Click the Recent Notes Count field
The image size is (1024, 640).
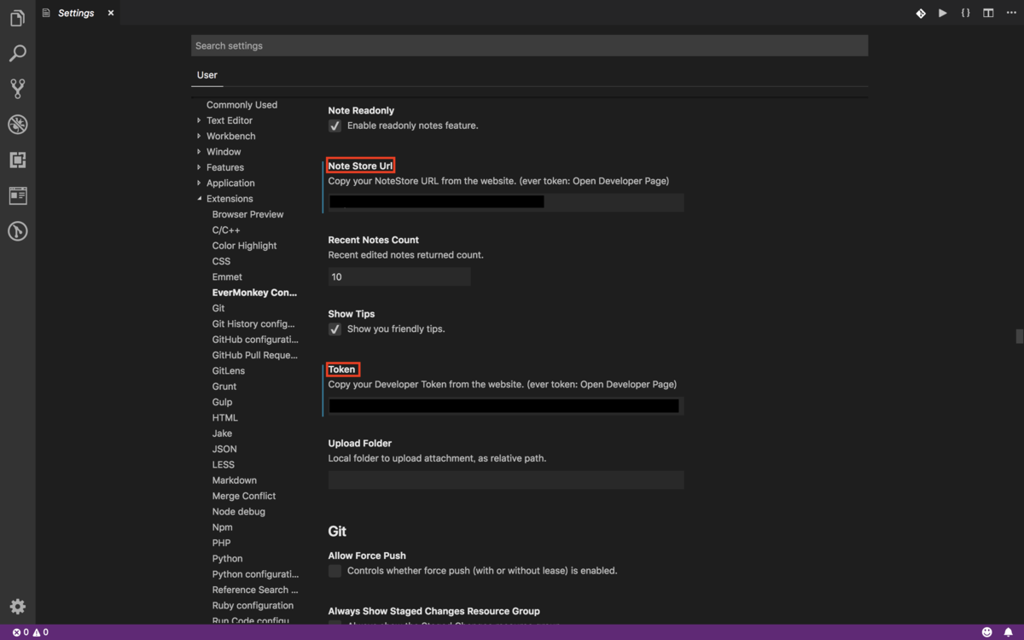pos(399,276)
